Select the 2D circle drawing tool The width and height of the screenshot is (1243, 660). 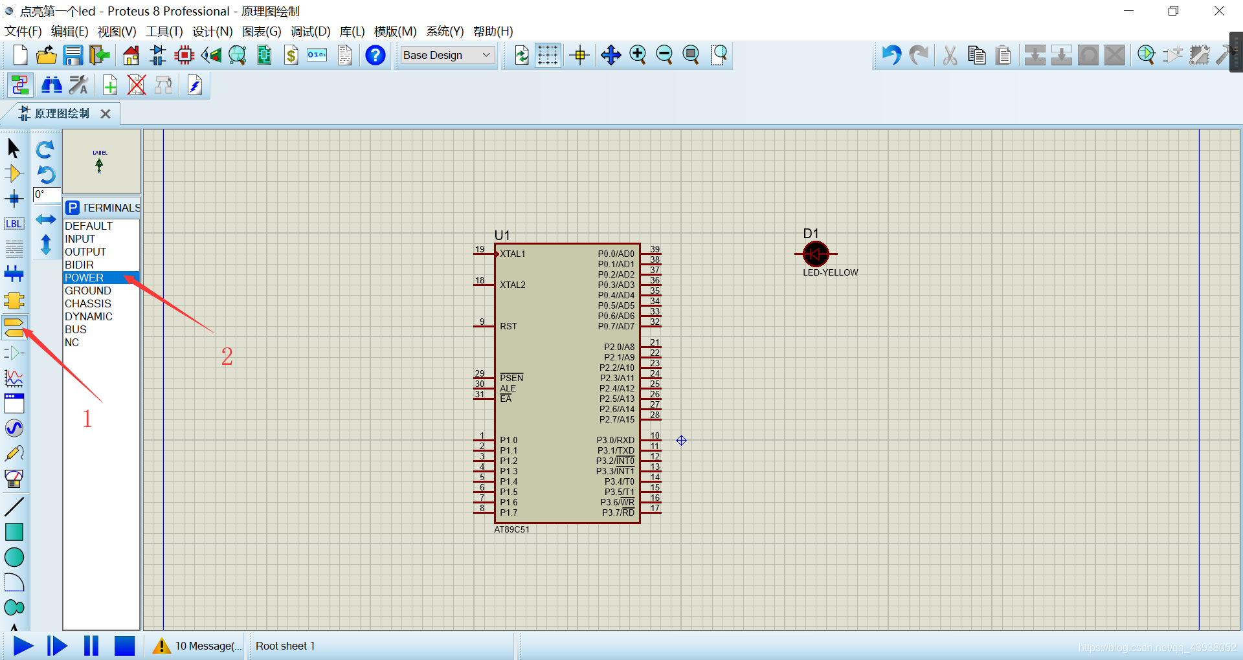[x=14, y=557]
